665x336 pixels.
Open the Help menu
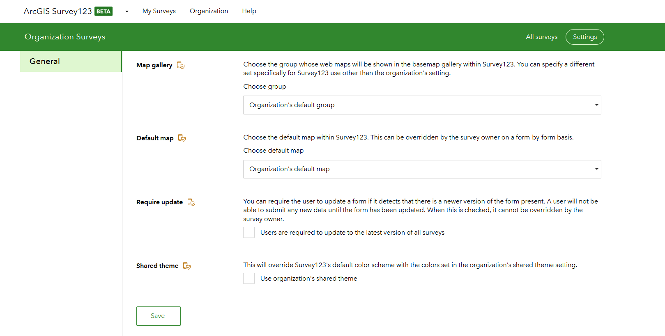[x=249, y=11]
